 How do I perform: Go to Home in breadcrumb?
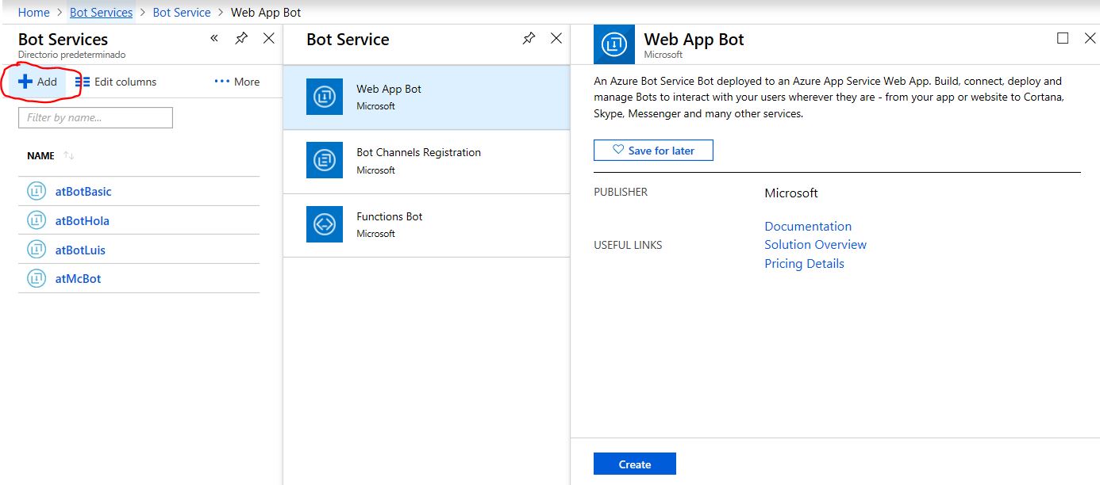(x=33, y=13)
